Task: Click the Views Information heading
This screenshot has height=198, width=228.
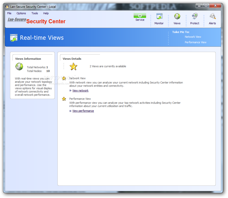Action: [28, 59]
